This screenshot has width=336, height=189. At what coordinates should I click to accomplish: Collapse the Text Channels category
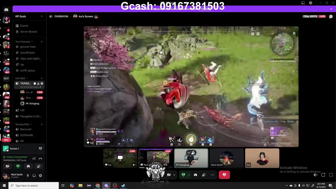[24, 41]
